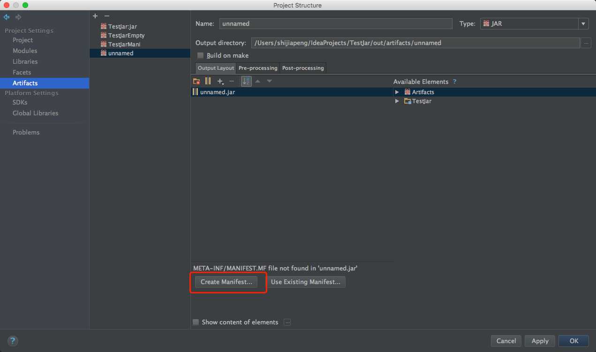Click the Output directory path field
The width and height of the screenshot is (596, 352).
(415, 43)
